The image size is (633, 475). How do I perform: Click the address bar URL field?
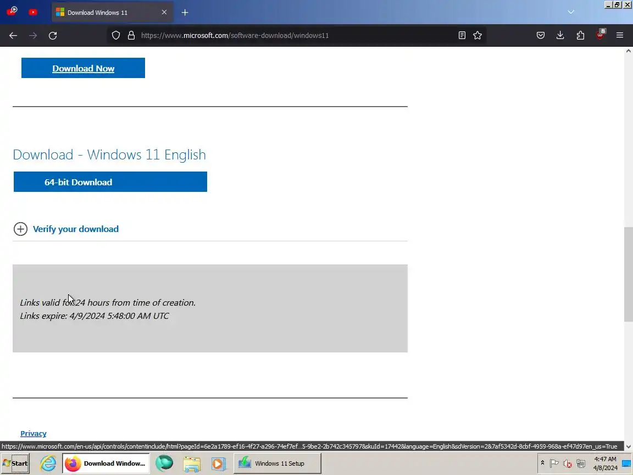(297, 36)
